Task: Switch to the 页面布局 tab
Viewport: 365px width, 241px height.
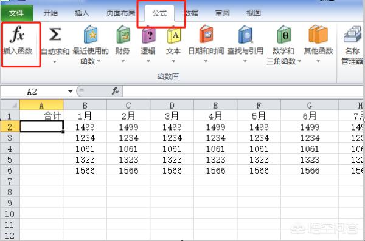Action: (x=120, y=13)
